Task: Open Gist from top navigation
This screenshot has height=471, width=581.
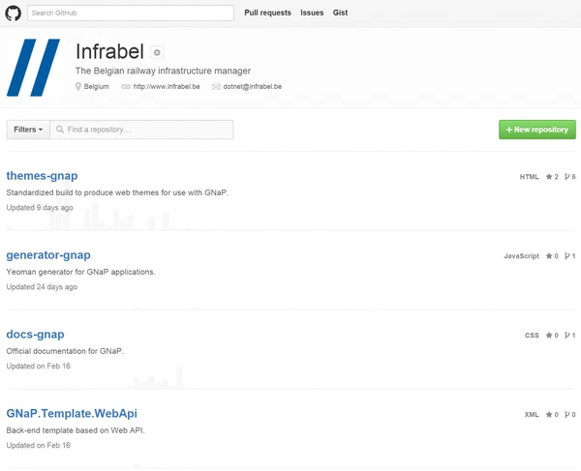Action: click(x=340, y=13)
